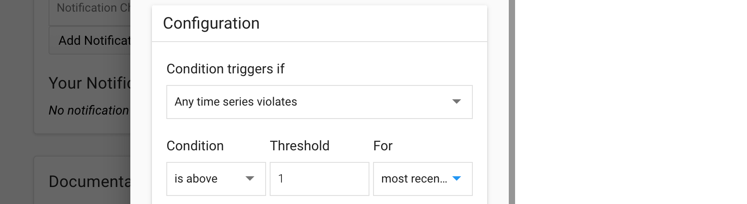Click the "Condition triggers if" label
The width and height of the screenshot is (747, 204).
225,69
